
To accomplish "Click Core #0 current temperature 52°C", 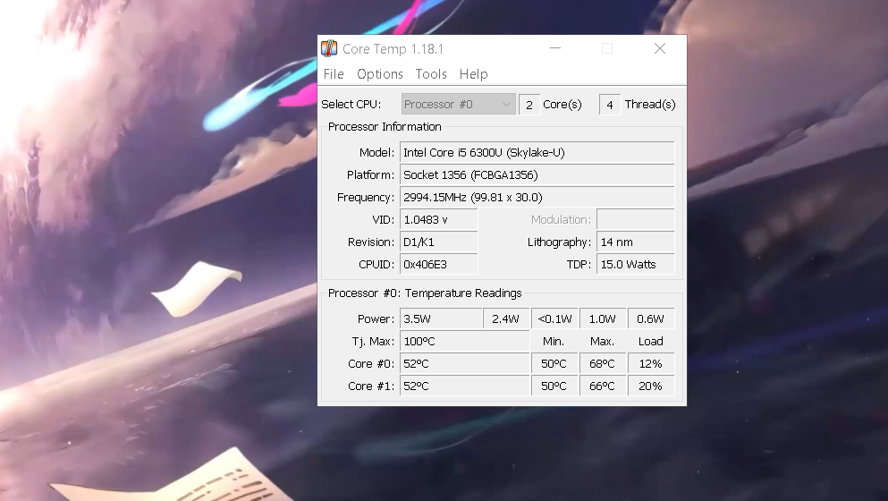I will point(464,364).
